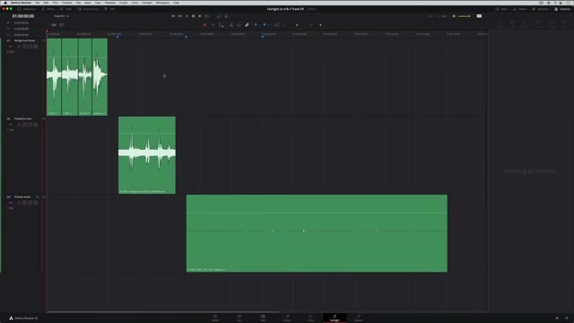The image size is (574, 323).
Task: Click the first timeline view button
Action: click(x=54, y=25)
